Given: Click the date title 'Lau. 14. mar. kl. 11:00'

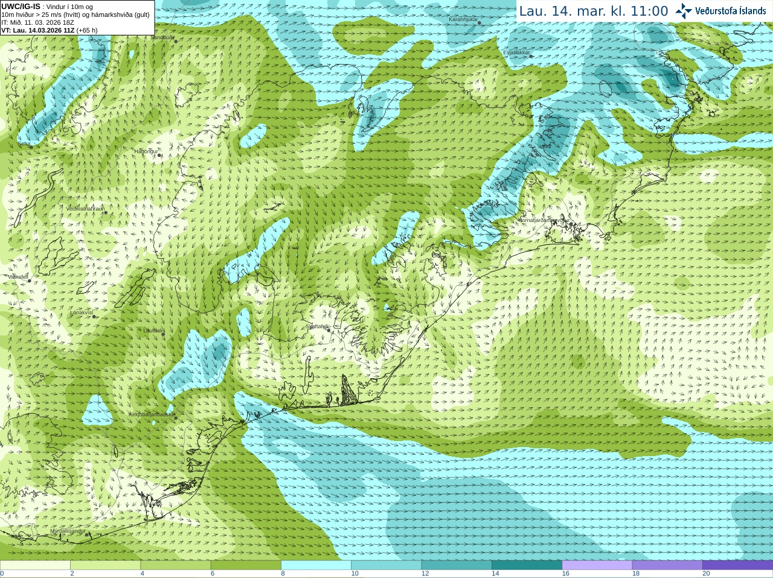Looking at the screenshot, I should click(x=594, y=11).
